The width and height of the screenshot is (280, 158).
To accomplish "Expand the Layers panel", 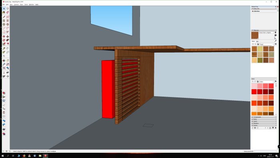I will (264, 122).
